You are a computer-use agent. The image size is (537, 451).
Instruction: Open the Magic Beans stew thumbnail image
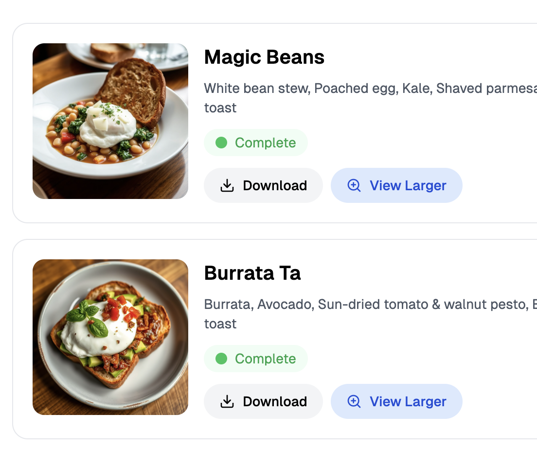(x=110, y=121)
